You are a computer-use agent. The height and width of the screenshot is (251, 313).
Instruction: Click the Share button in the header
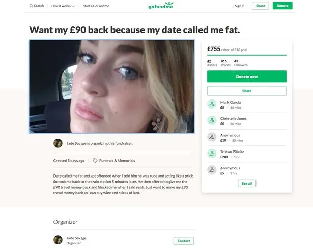[261, 6]
